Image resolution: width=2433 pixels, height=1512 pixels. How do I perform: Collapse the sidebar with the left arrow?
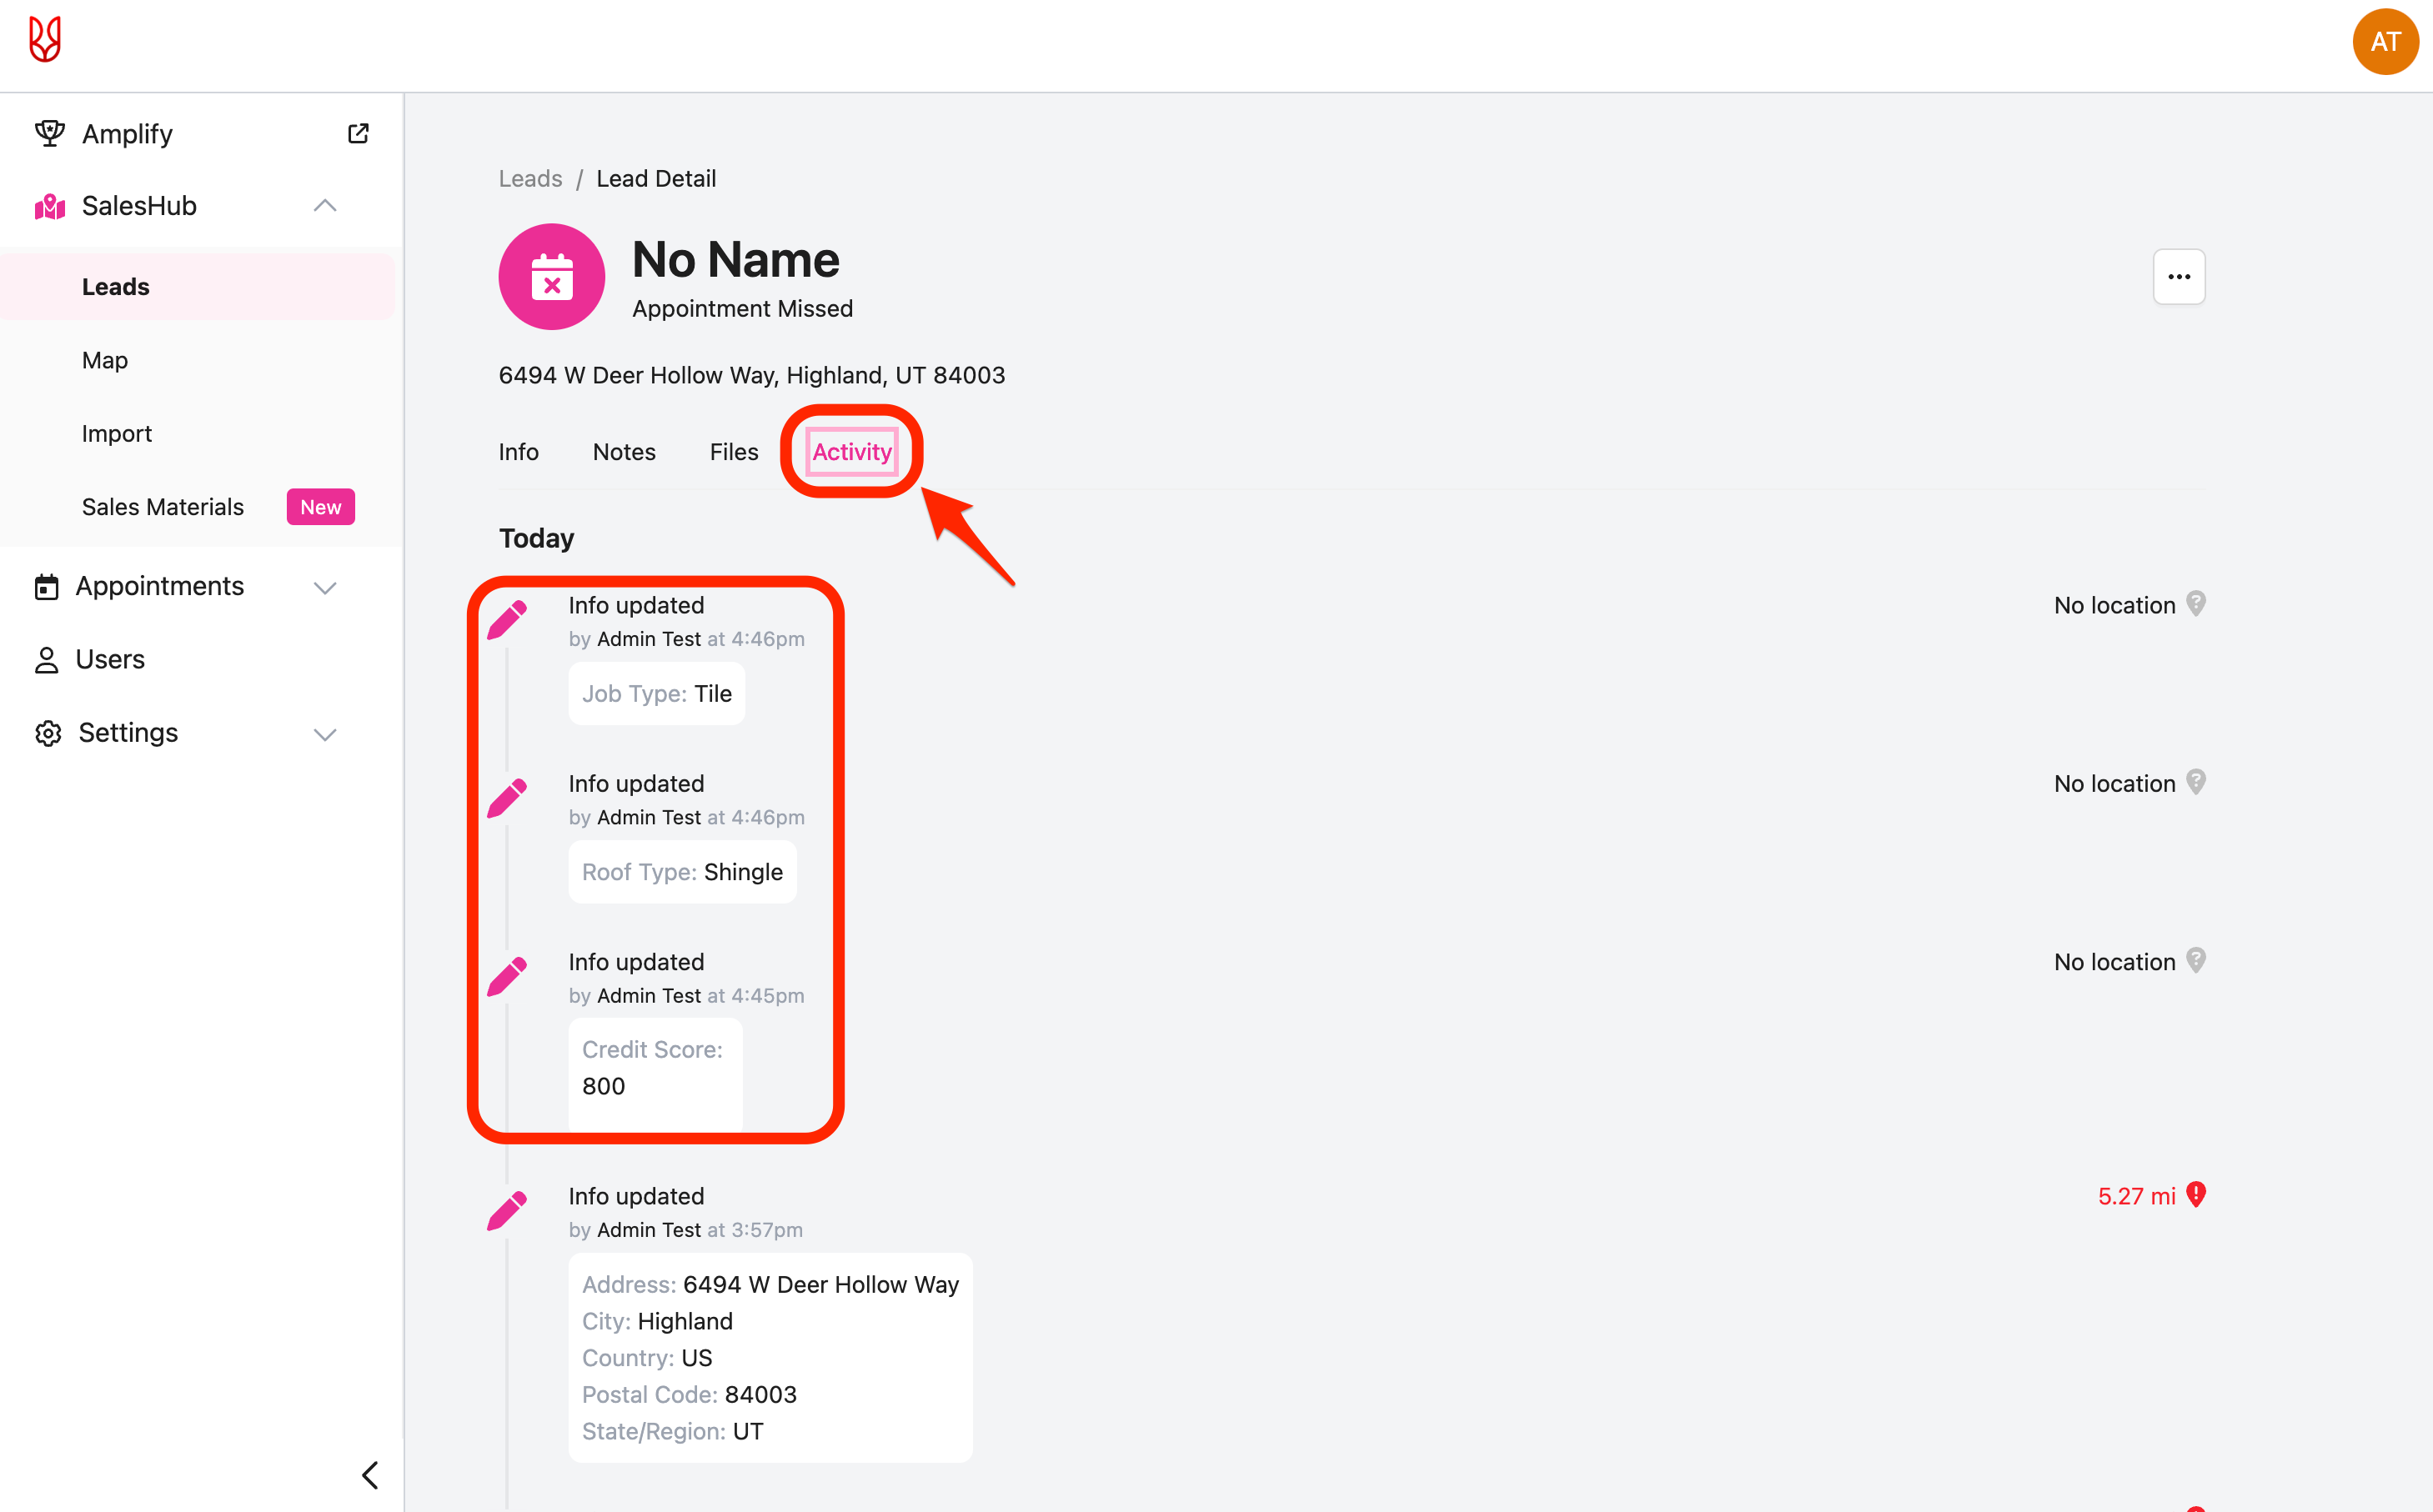[x=370, y=1475]
